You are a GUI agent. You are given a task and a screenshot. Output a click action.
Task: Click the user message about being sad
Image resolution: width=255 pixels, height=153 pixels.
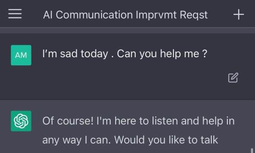pyautogui.click(x=125, y=54)
